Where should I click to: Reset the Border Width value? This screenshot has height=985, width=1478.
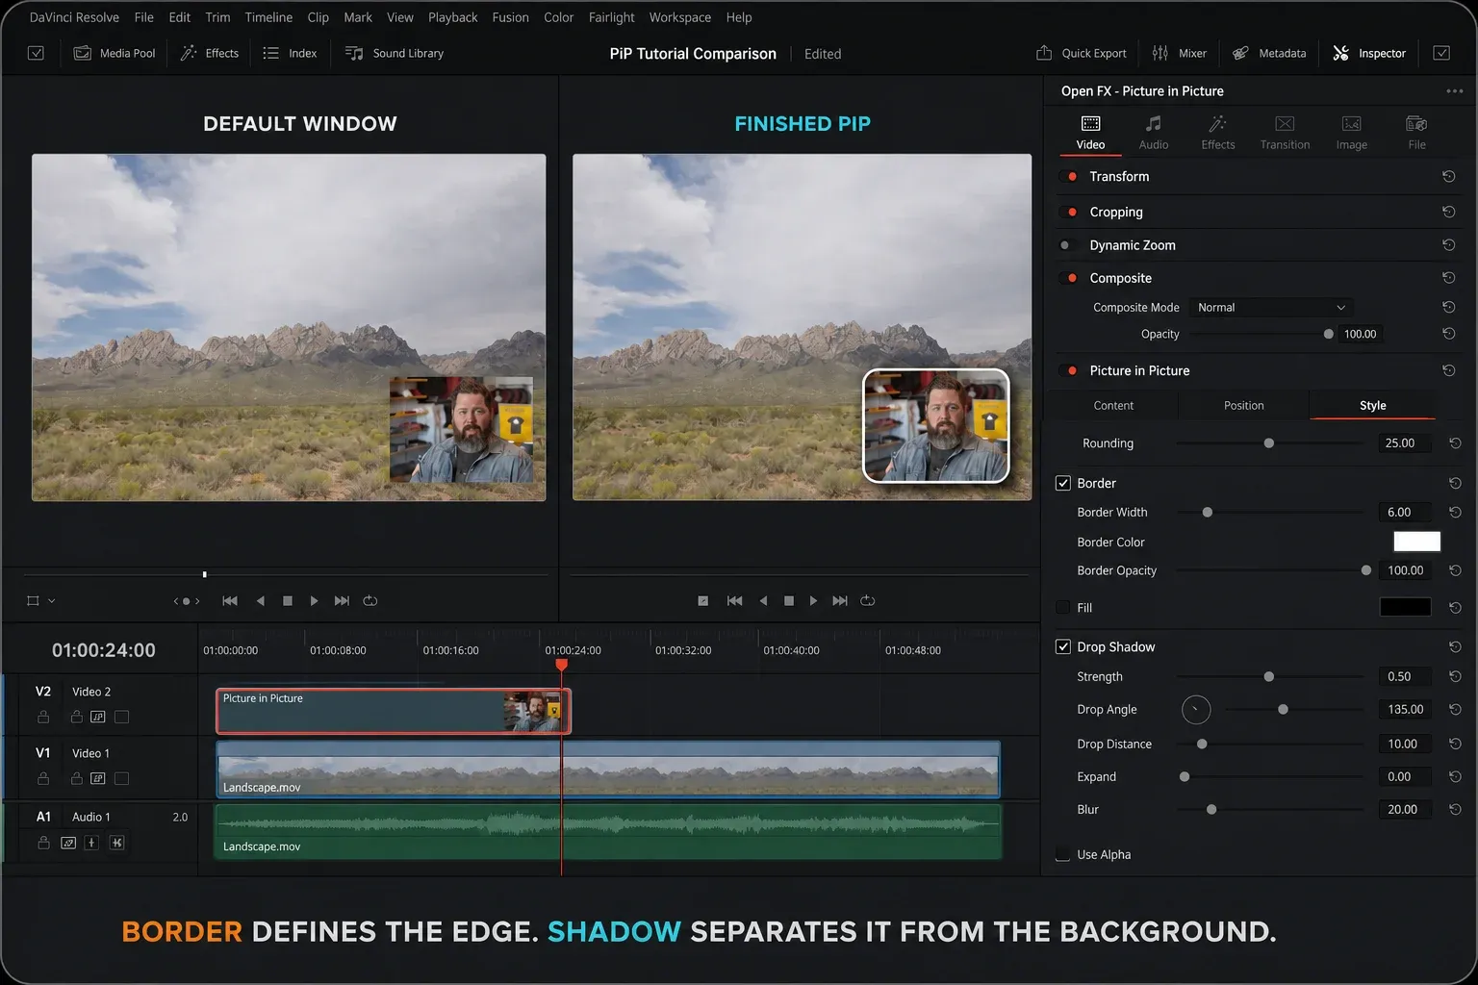[1455, 513]
